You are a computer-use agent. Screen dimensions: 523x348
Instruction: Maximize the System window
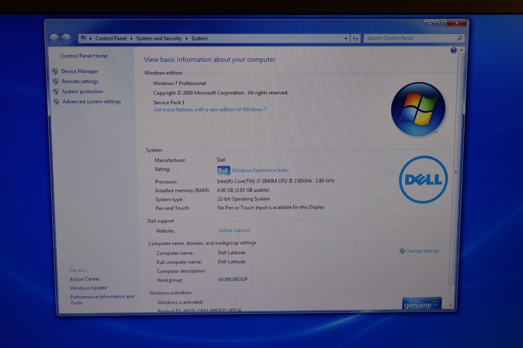pos(441,23)
